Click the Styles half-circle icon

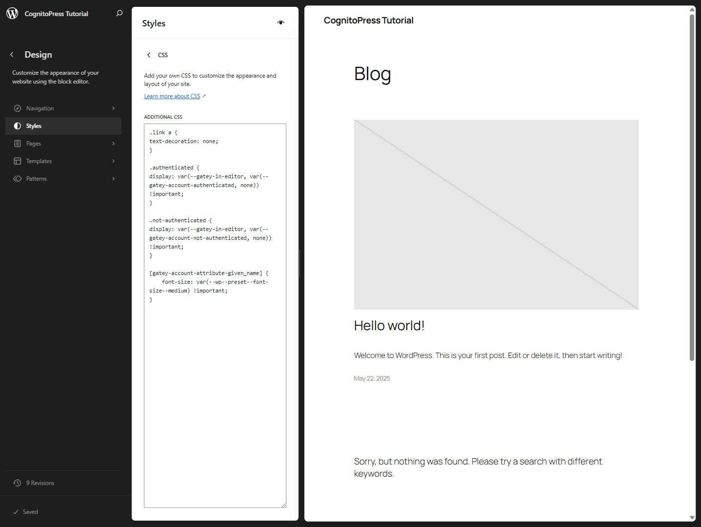(18, 126)
